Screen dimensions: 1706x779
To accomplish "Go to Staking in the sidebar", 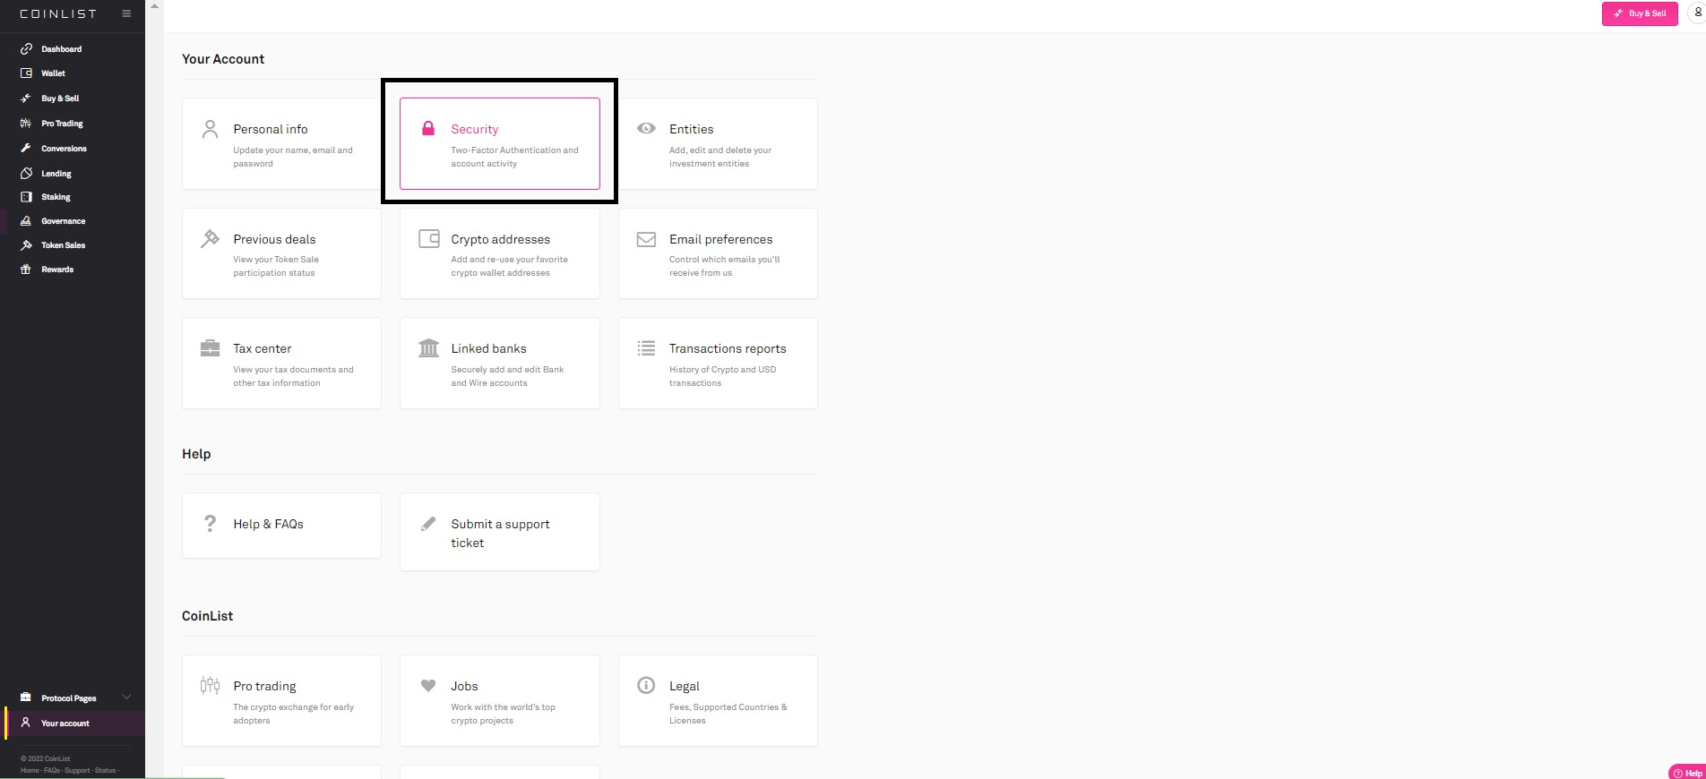I will coord(56,197).
